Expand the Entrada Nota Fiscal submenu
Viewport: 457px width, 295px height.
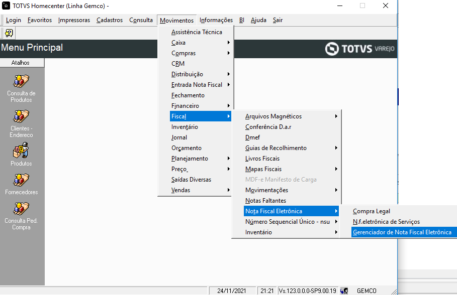pos(201,85)
